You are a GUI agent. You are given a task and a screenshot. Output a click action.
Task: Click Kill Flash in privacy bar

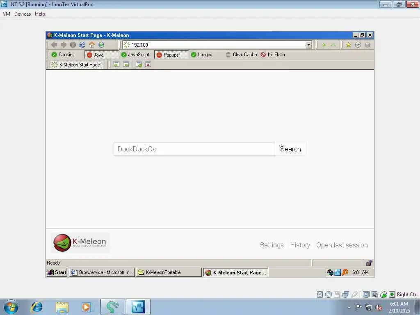(273, 55)
